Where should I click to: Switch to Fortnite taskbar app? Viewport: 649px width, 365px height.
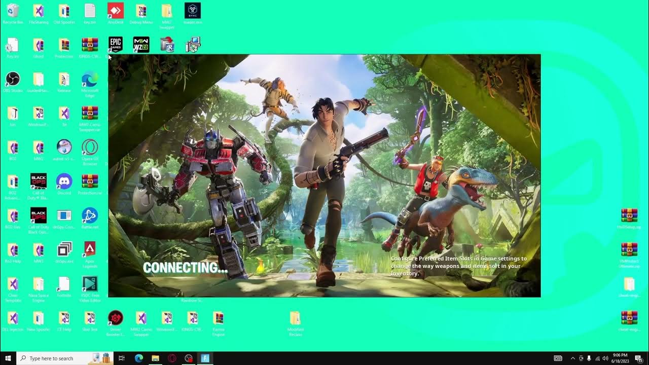point(205,358)
